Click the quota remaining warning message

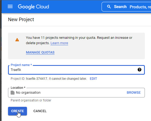pyautogui.click(x=79, y=40)
